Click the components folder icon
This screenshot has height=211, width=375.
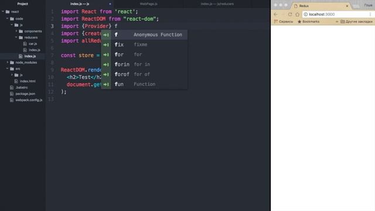pyautogui.click(x=21, y=31)
